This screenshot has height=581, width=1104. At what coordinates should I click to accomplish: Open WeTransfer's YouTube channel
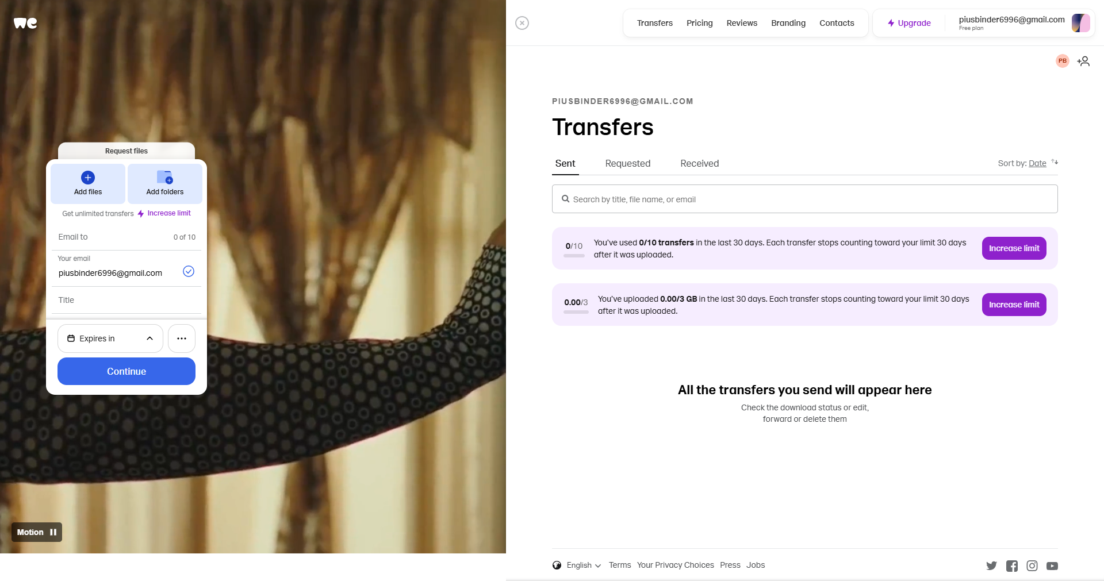1052,566
